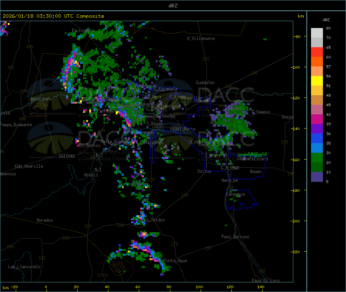Click the '40' tick on the bottom axis
This screenshot has width=346, height=292.
click(x=107, y=287)
